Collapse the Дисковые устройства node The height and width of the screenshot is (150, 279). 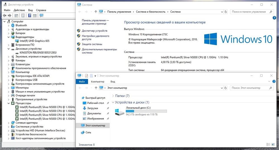pos(9,49)
